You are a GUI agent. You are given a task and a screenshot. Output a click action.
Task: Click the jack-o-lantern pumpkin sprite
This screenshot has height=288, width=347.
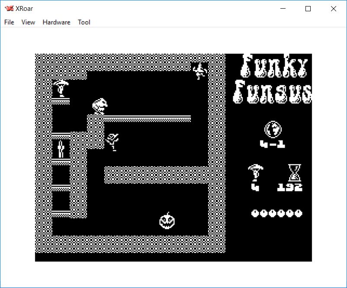(x=167, y=221)
